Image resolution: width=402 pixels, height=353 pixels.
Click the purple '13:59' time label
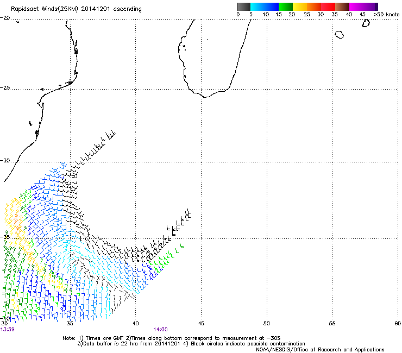click(8, 330)
